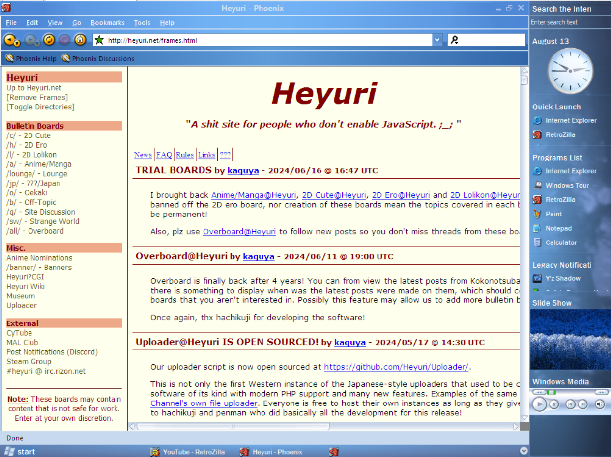The height and width of the screenshot is (457, 611).
Task: Switch to YouTube - RetroZilla taskbar window
Action: (188, 452)
